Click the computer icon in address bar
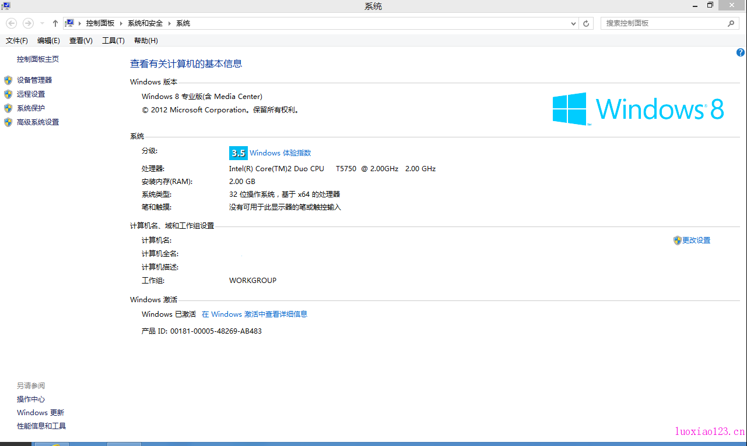 tap(70, 23)
